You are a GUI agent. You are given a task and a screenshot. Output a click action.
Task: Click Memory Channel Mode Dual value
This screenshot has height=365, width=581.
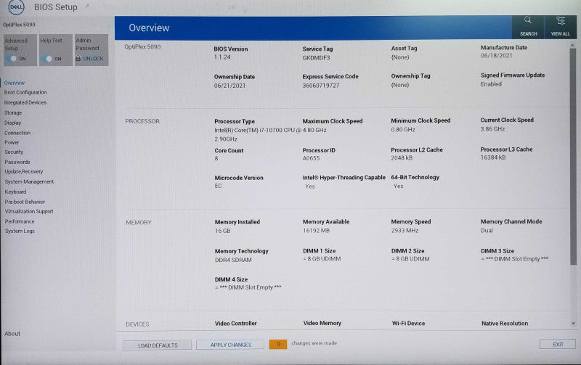[487, 230]
